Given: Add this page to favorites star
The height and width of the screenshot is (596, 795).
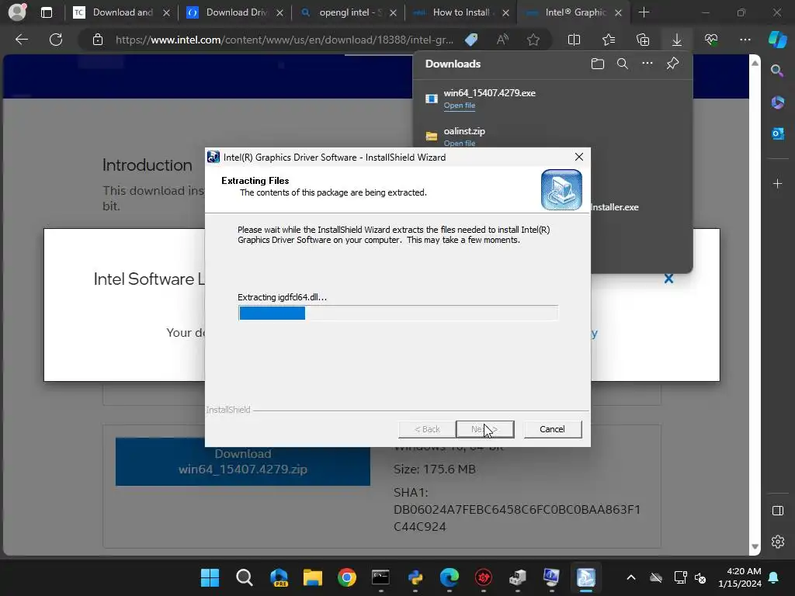Looking at the screenshot, I should [533, 40].
